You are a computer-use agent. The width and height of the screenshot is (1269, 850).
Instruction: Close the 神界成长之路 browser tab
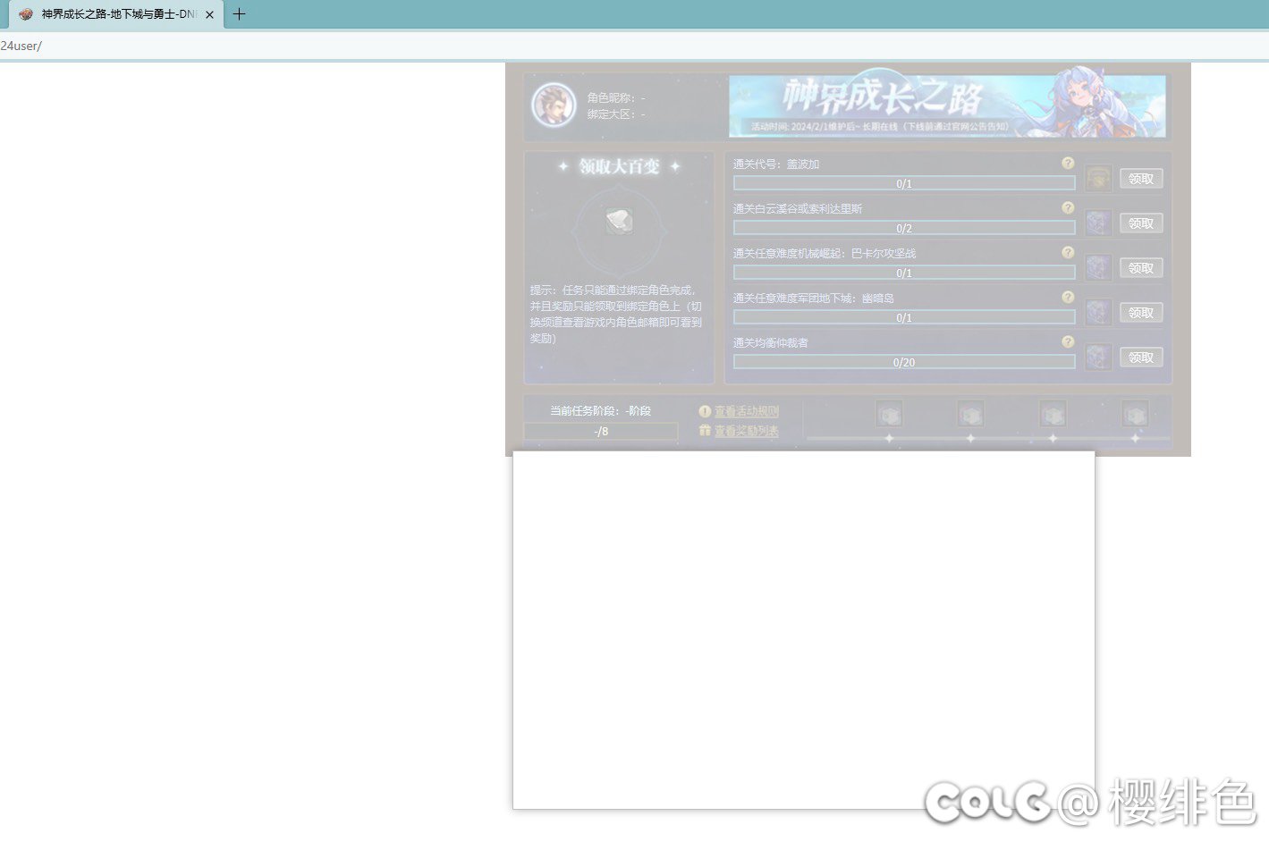209,14
